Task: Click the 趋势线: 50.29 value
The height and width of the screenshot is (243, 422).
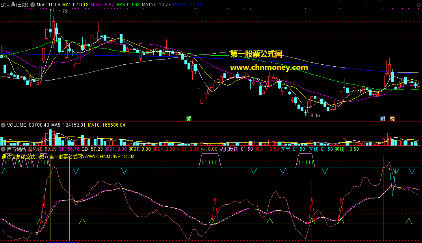Action: click(42, 149)
